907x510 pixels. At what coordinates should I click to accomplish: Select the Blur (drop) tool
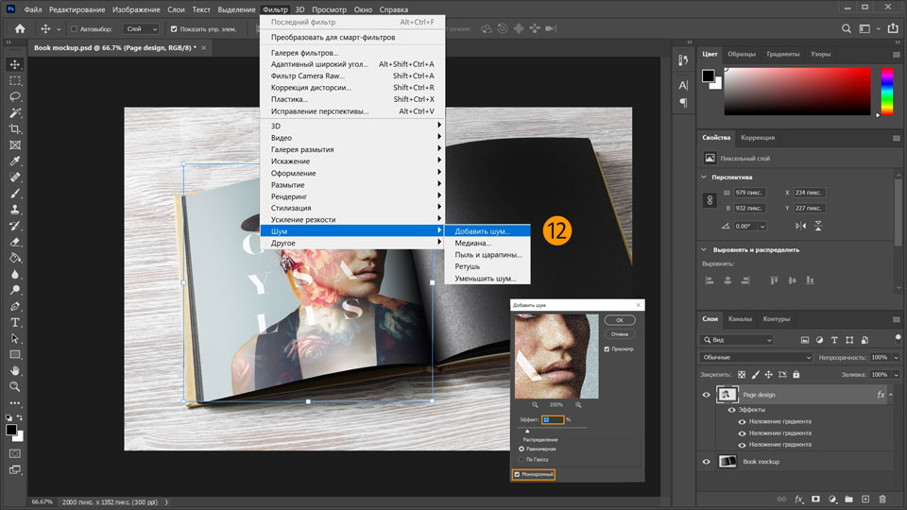[15, 274]
